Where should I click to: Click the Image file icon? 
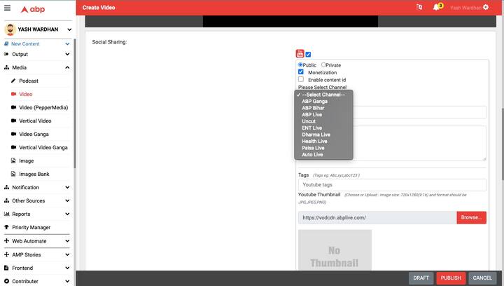tap(13, 161)
